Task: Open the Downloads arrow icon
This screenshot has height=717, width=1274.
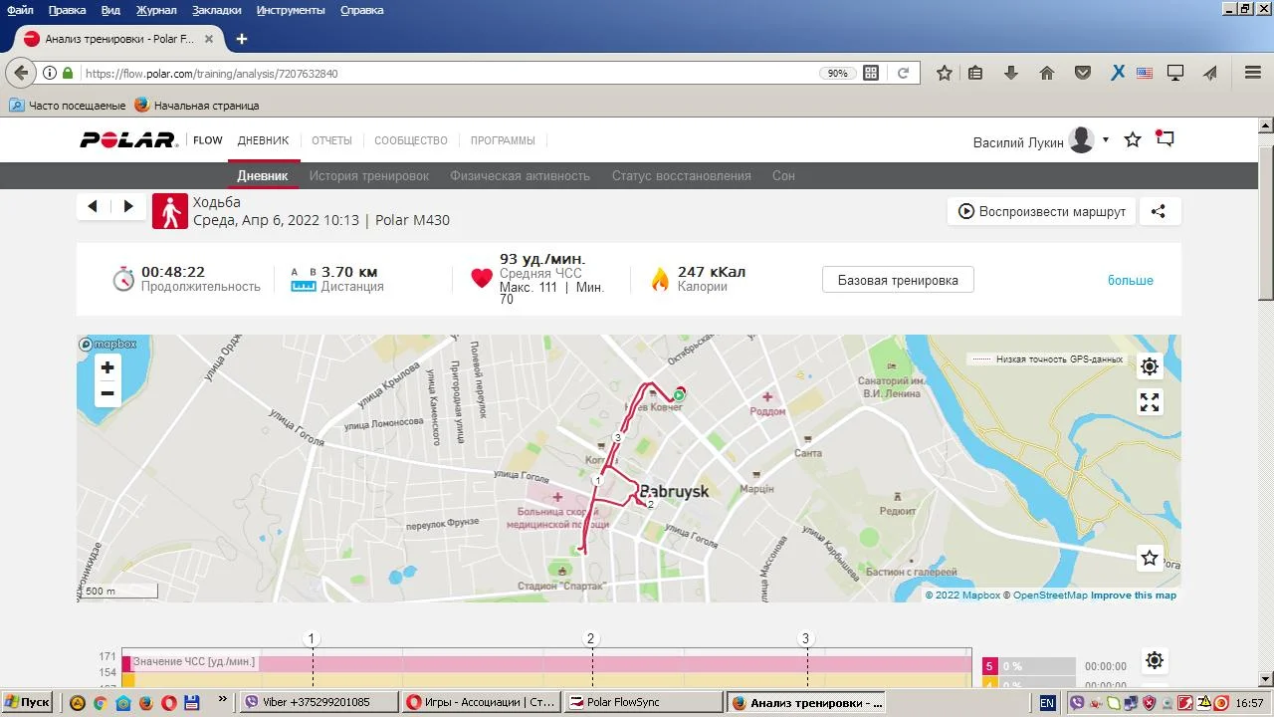Action: pos(1011,73)
